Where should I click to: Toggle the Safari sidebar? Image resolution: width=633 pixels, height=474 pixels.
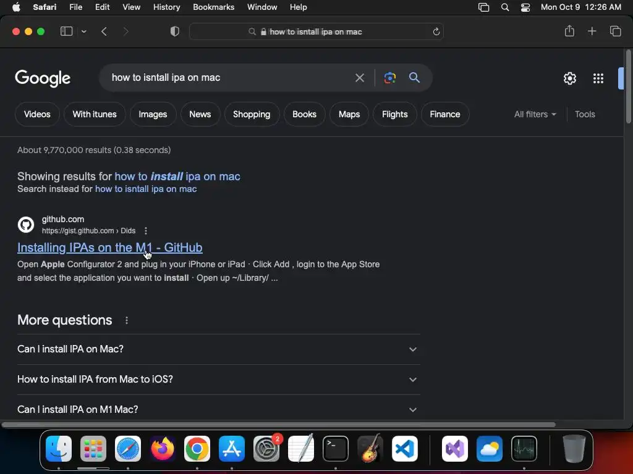click(66, 31)
